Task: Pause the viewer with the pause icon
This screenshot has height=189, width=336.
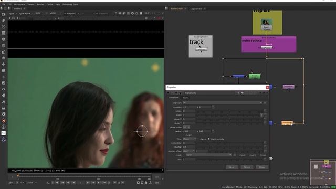Action: [141, 13]
